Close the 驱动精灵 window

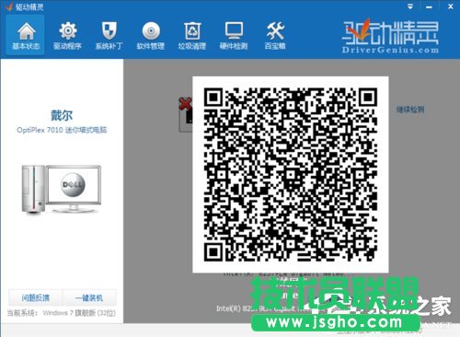(x=451, y=6)
